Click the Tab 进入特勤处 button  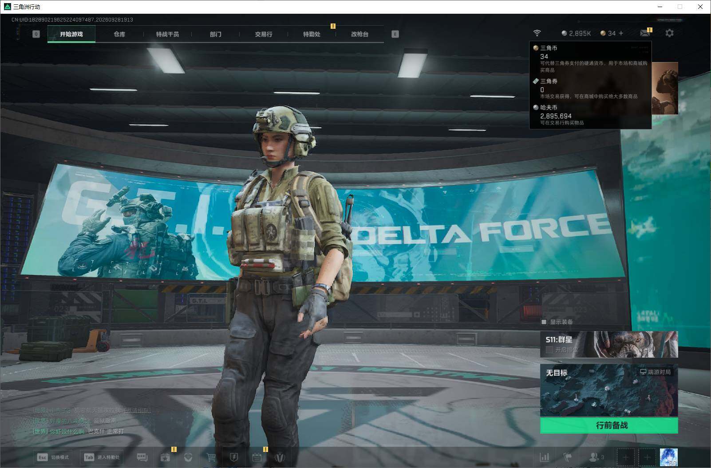point(102,457)
